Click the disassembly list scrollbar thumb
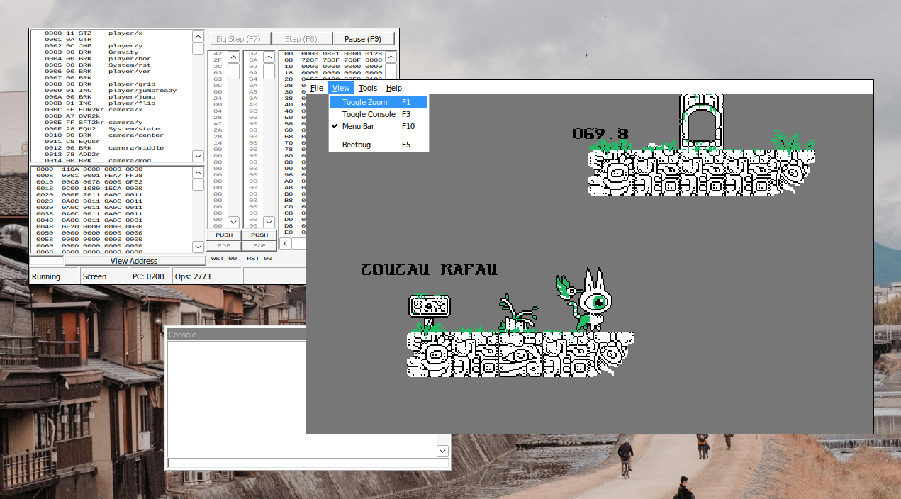This screenshot has width=901, height=499. (x=198, y=48)
